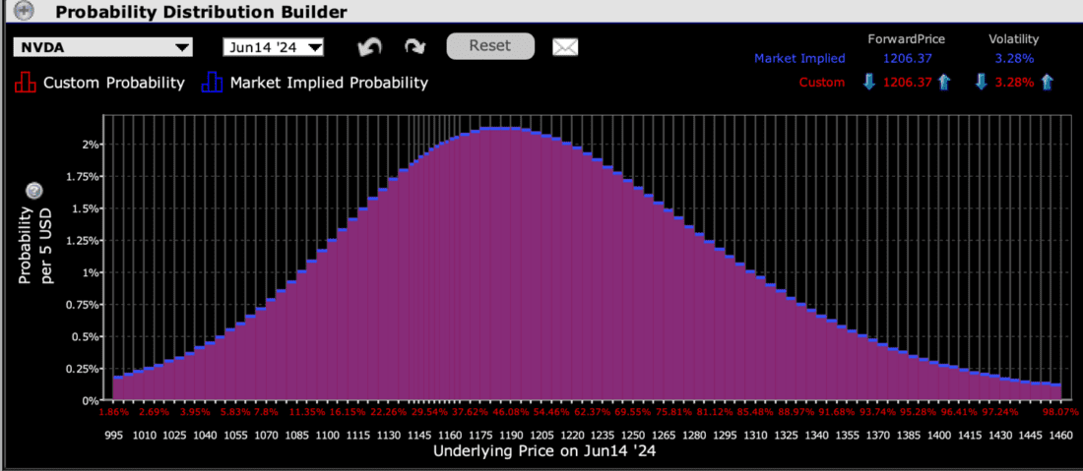This screenshot has width=1083, height=471.
Task: Click the 1100 price axis label
Action: coord(327,436)
